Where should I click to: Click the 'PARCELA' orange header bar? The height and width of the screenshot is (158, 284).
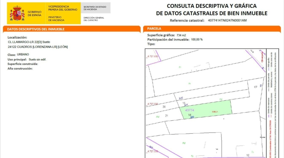click(212, 29)
